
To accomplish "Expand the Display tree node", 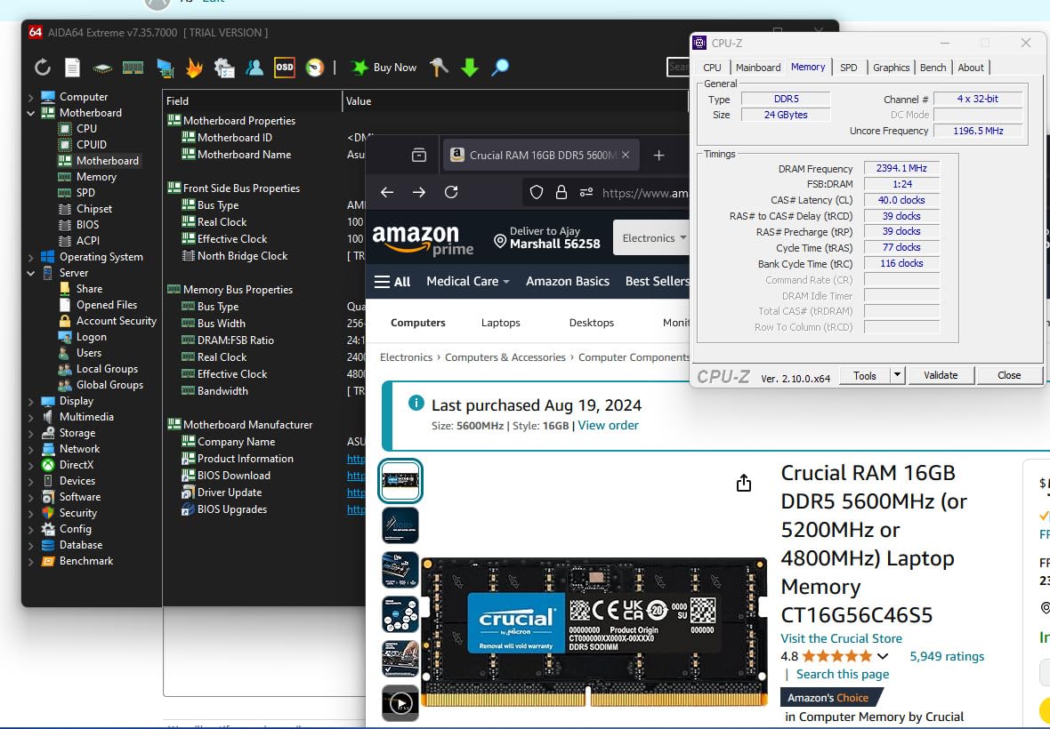I will click(x=31, y=401).
